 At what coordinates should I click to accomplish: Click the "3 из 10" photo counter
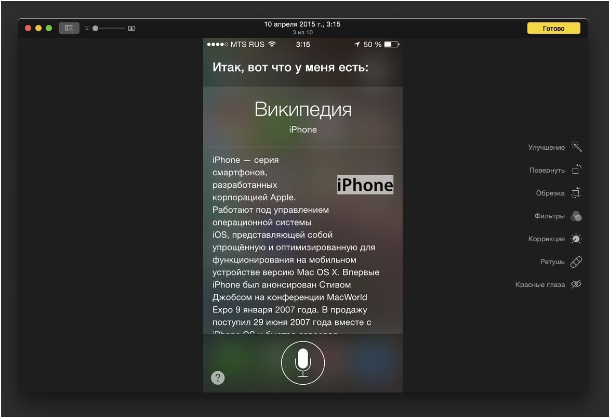tap(302, 32)
